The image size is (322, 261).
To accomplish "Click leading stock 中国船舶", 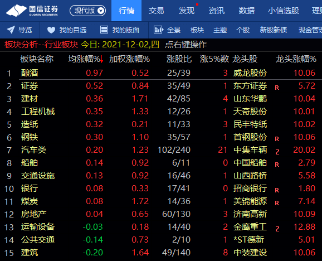I will pos(250,163).
